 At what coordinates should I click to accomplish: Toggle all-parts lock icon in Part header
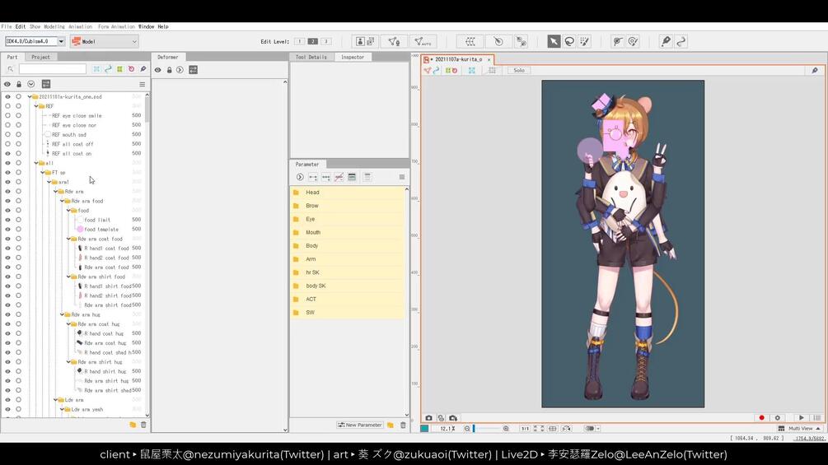point(19,84)
